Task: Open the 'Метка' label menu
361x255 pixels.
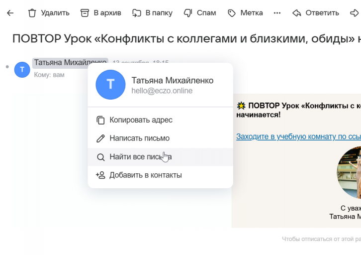Action: click(252, 13)
